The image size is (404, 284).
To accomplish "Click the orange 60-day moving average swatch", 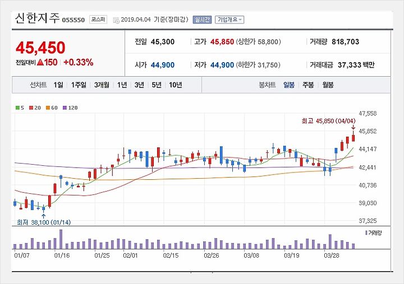I will tap(48, 108).
